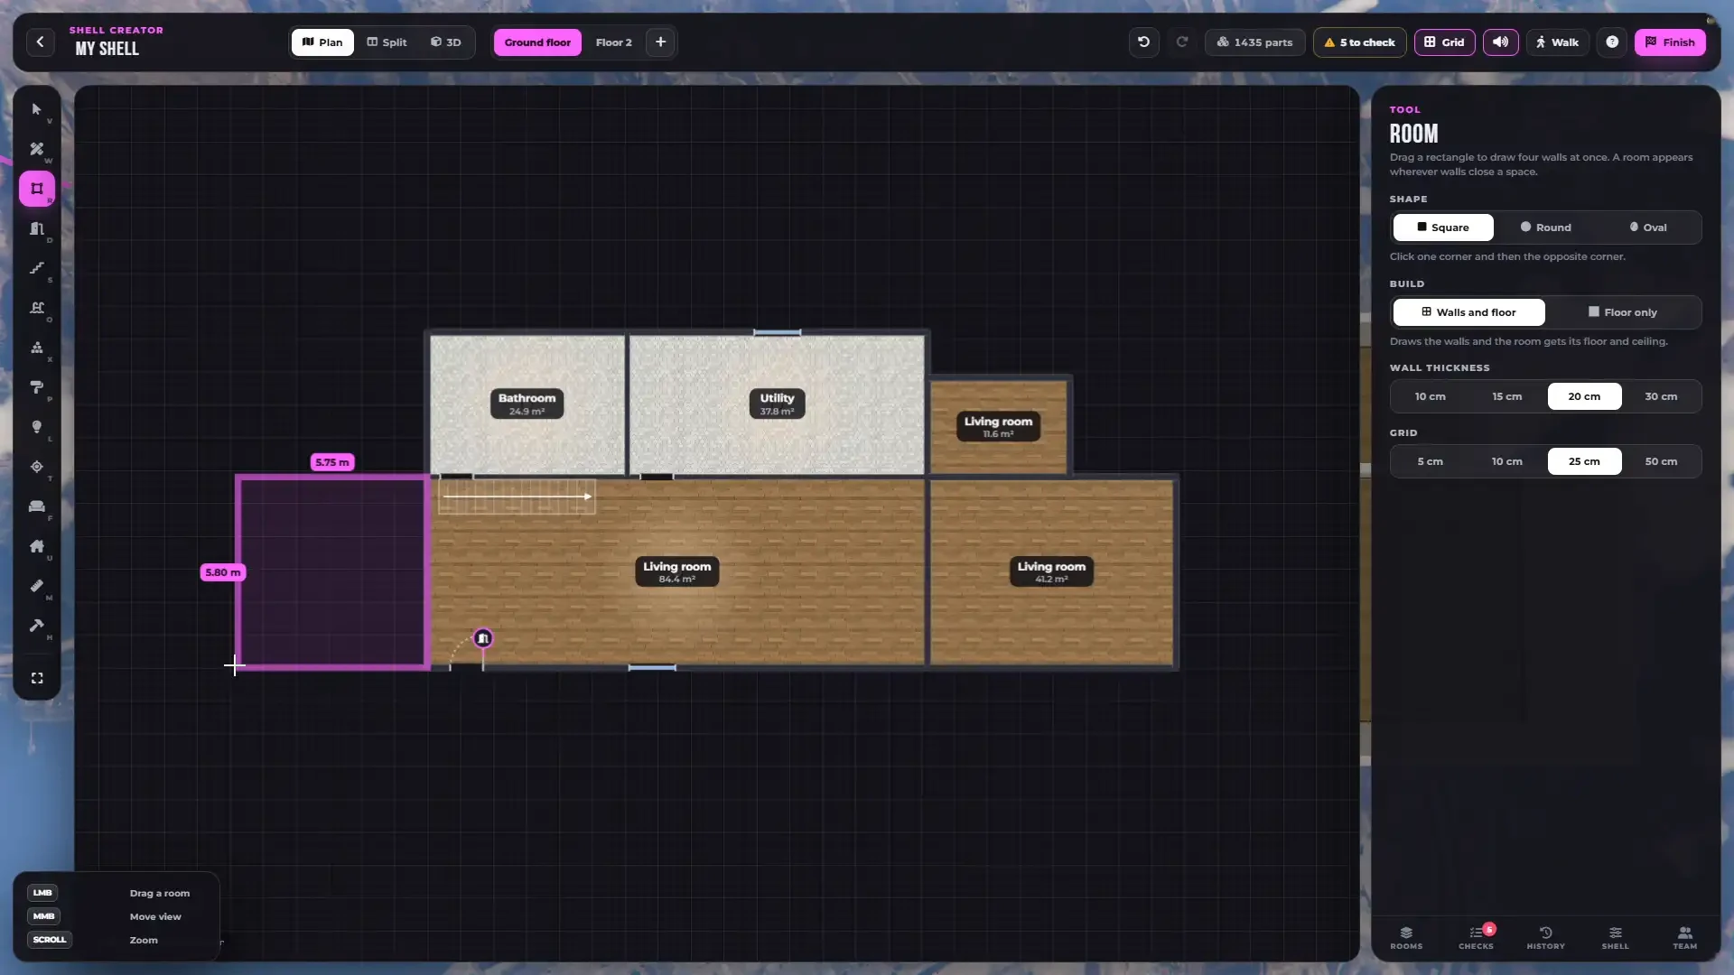Choose the Round shape option
Image resolution: width=1734 pixels, height=975 pixels.
click(1545, 227)
